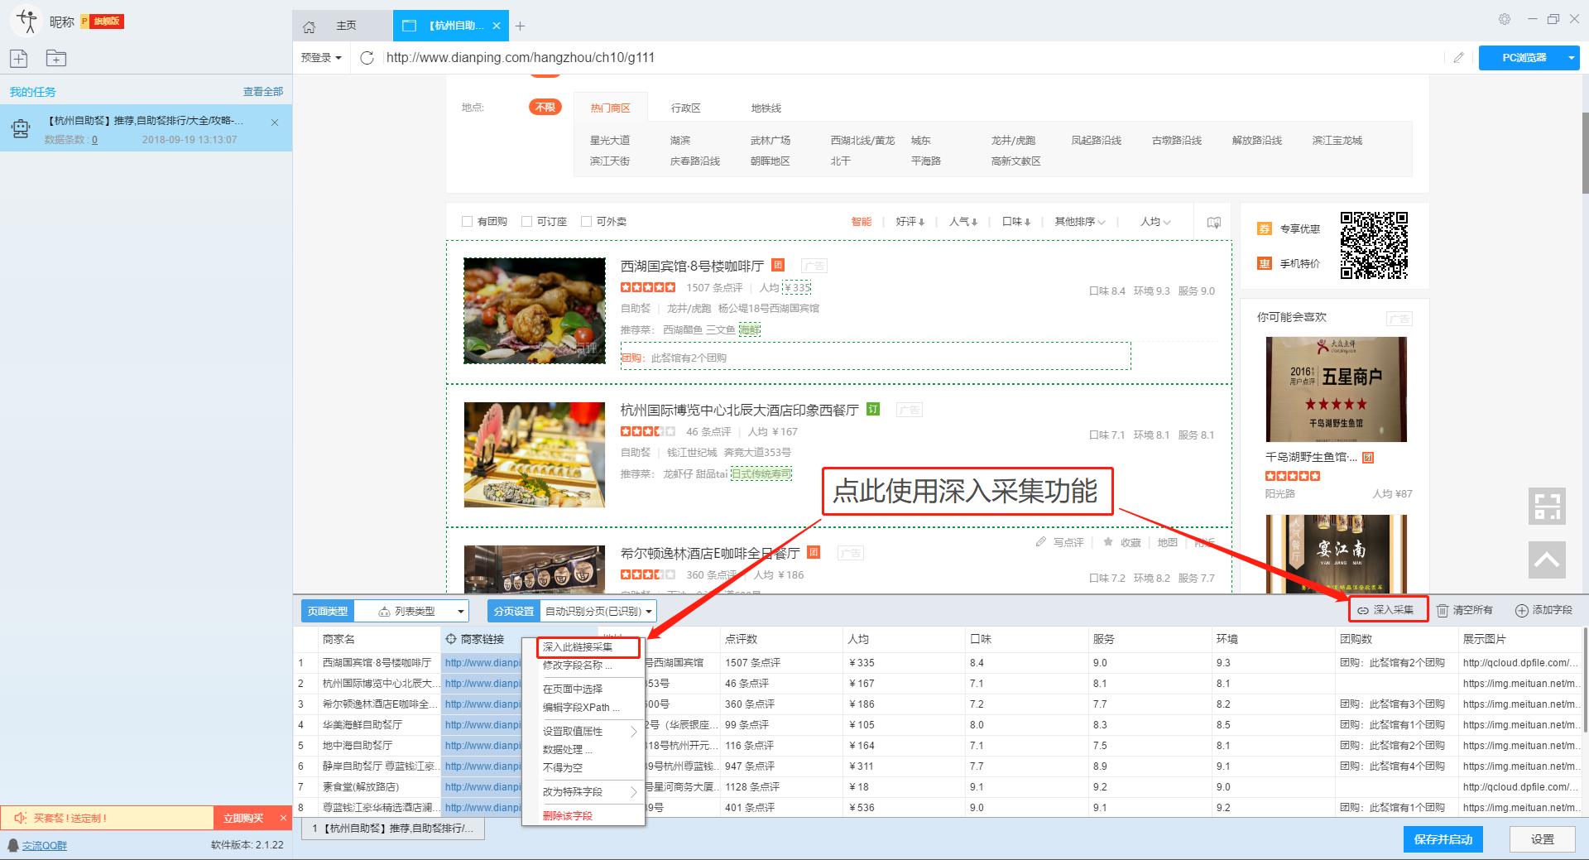Select the 不限 location filter
1589x860 pixels.
click(x=545, y=108)
